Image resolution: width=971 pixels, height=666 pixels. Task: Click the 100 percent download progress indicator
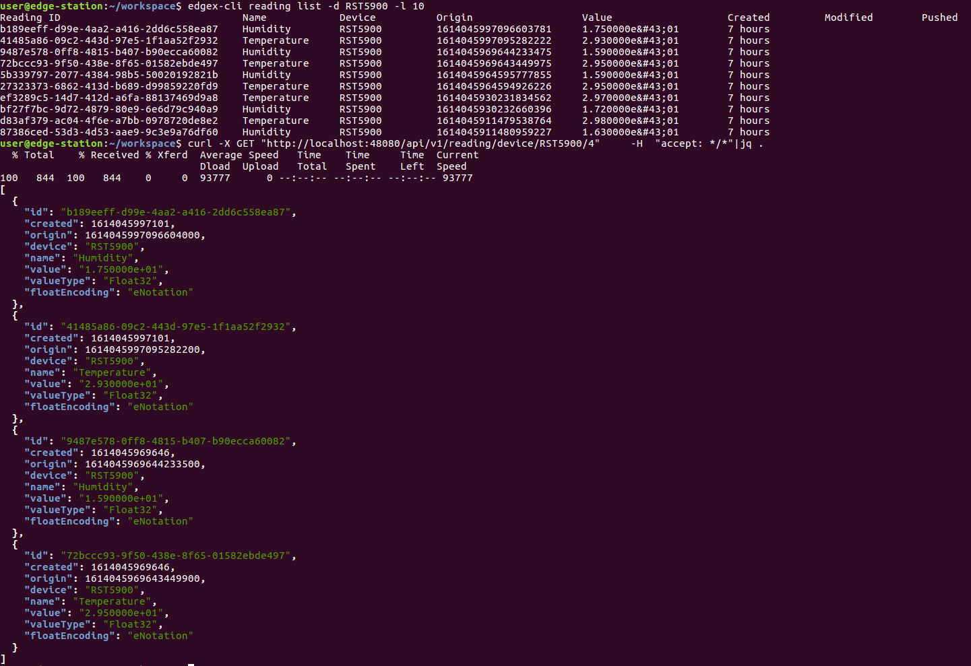click(9, 177)
